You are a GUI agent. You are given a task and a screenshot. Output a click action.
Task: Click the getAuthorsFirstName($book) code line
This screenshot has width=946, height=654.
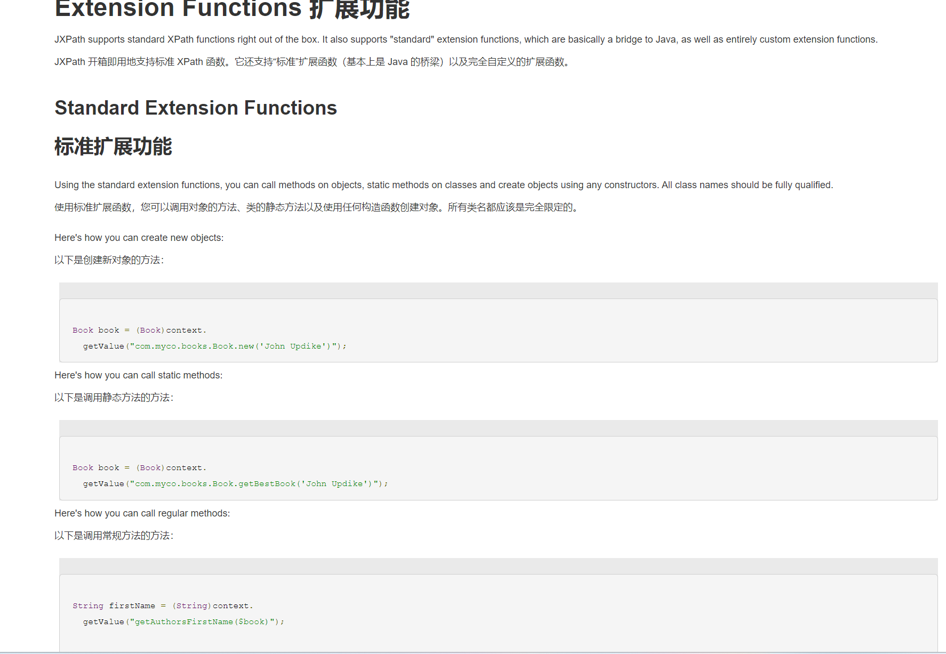click(183, 622)
